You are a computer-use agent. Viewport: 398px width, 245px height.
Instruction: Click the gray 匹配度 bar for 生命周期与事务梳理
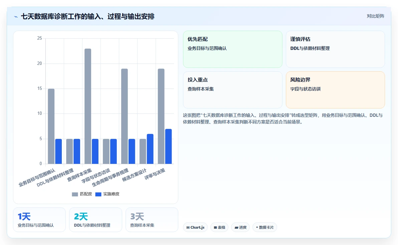pyautogui.click(x=124, y=117)
